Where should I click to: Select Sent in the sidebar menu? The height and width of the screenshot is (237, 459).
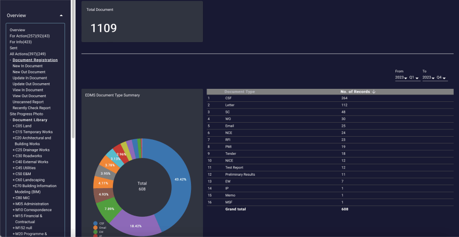[14, 48]
